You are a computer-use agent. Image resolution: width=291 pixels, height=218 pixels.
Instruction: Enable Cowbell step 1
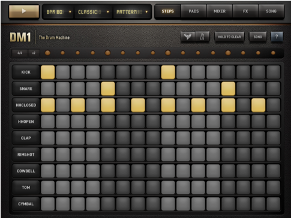click(x=47, y=171)
